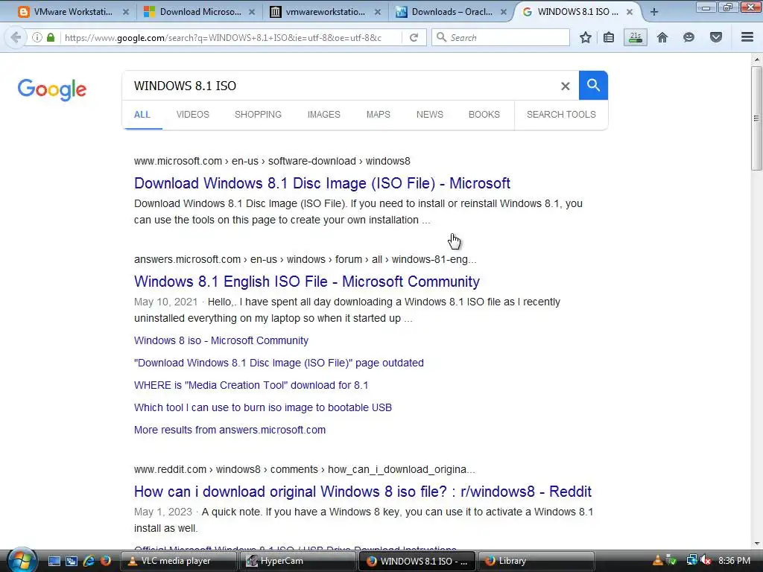Launch Firefox from quick launch bar
The width and height of the screenshot is (763, 572).
tap(105, 561)
